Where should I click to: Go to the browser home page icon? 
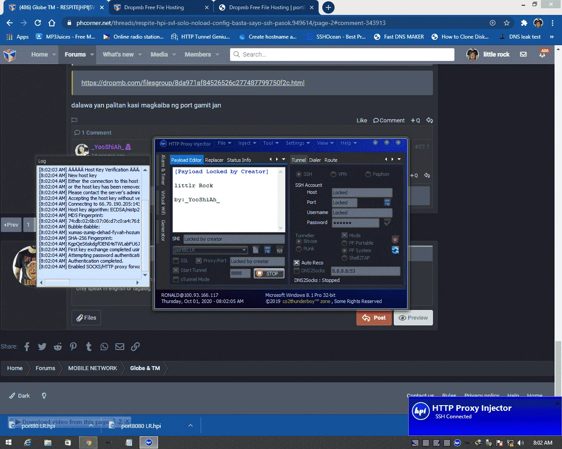tap(52, 23)
